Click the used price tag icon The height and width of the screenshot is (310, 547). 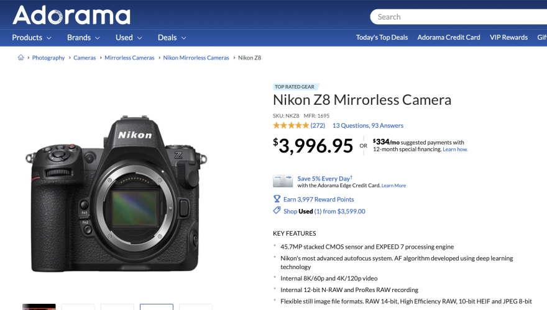[x=277, y=211]
